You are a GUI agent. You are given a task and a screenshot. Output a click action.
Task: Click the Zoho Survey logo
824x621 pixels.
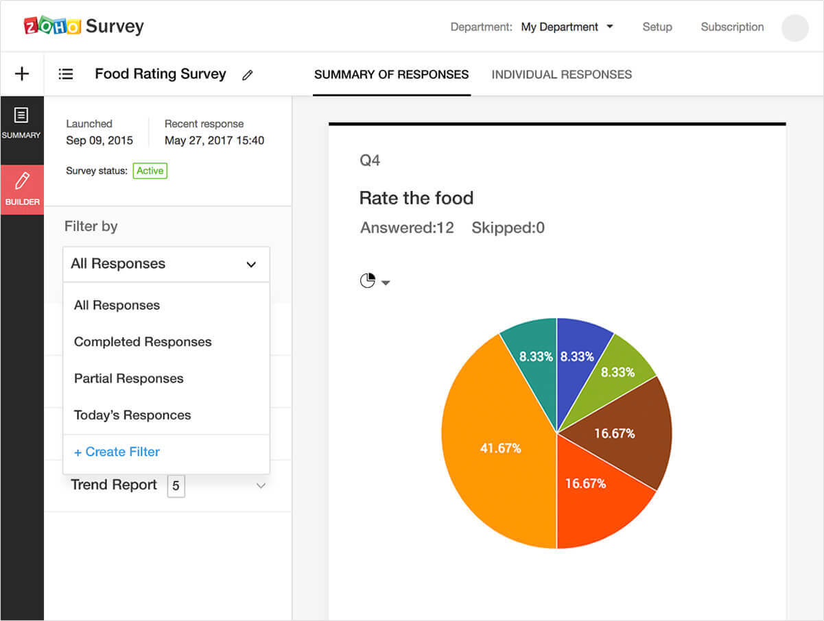pos(82,26)
